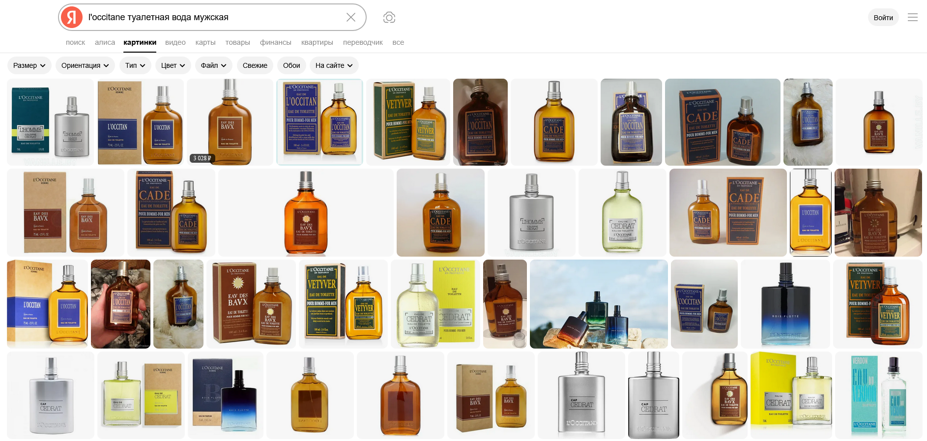
Task: Open the photo of hand holding a bottle
Action: click(x=120, y=304)
